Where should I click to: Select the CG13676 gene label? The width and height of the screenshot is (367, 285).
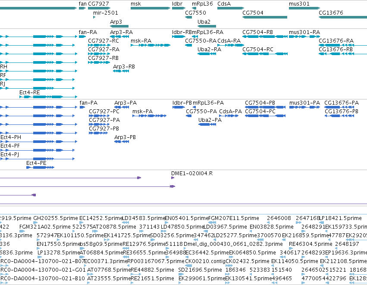point(331,12)
